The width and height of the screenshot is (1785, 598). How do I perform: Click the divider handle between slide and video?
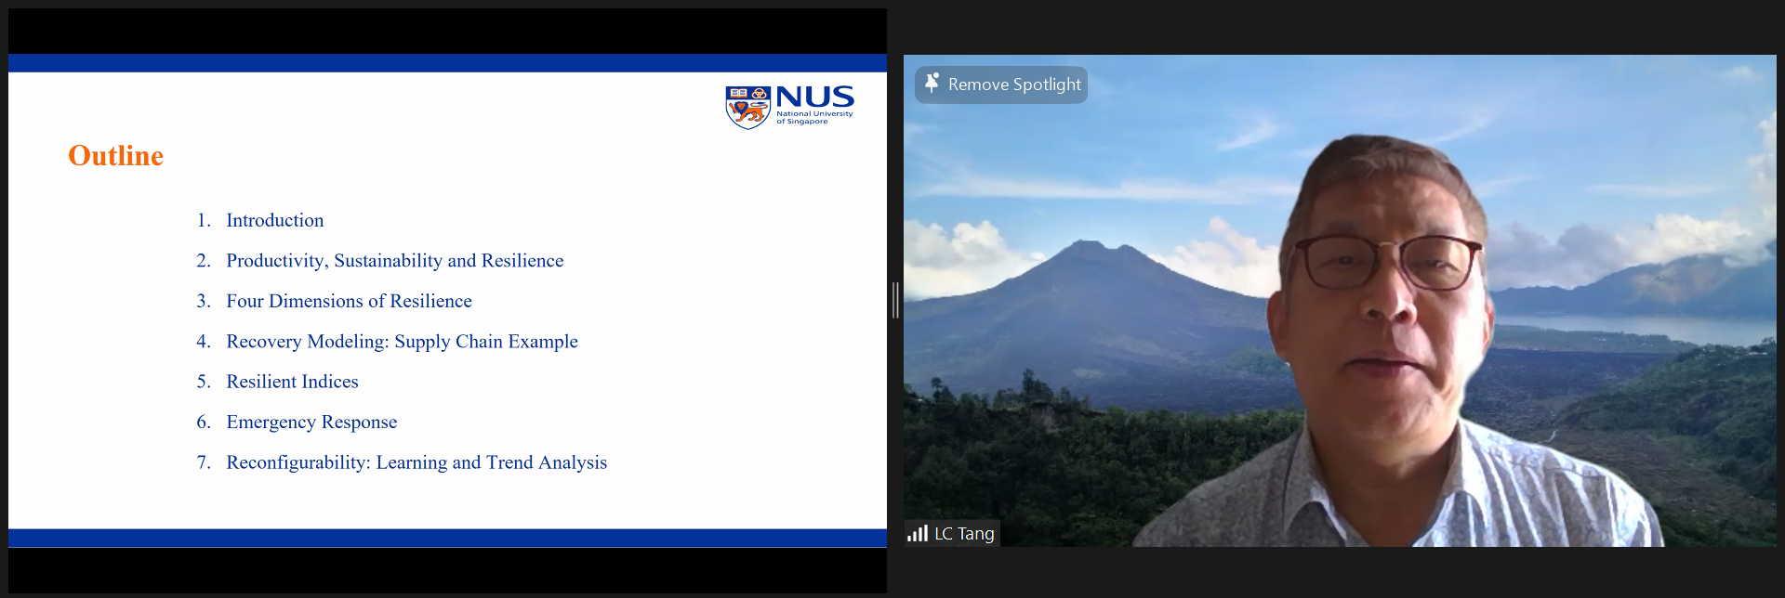(895, 300)
